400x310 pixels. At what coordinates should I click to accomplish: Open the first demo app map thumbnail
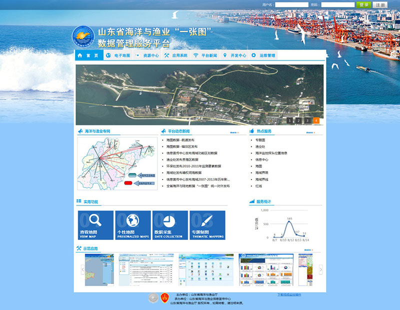tap(99, 269)
